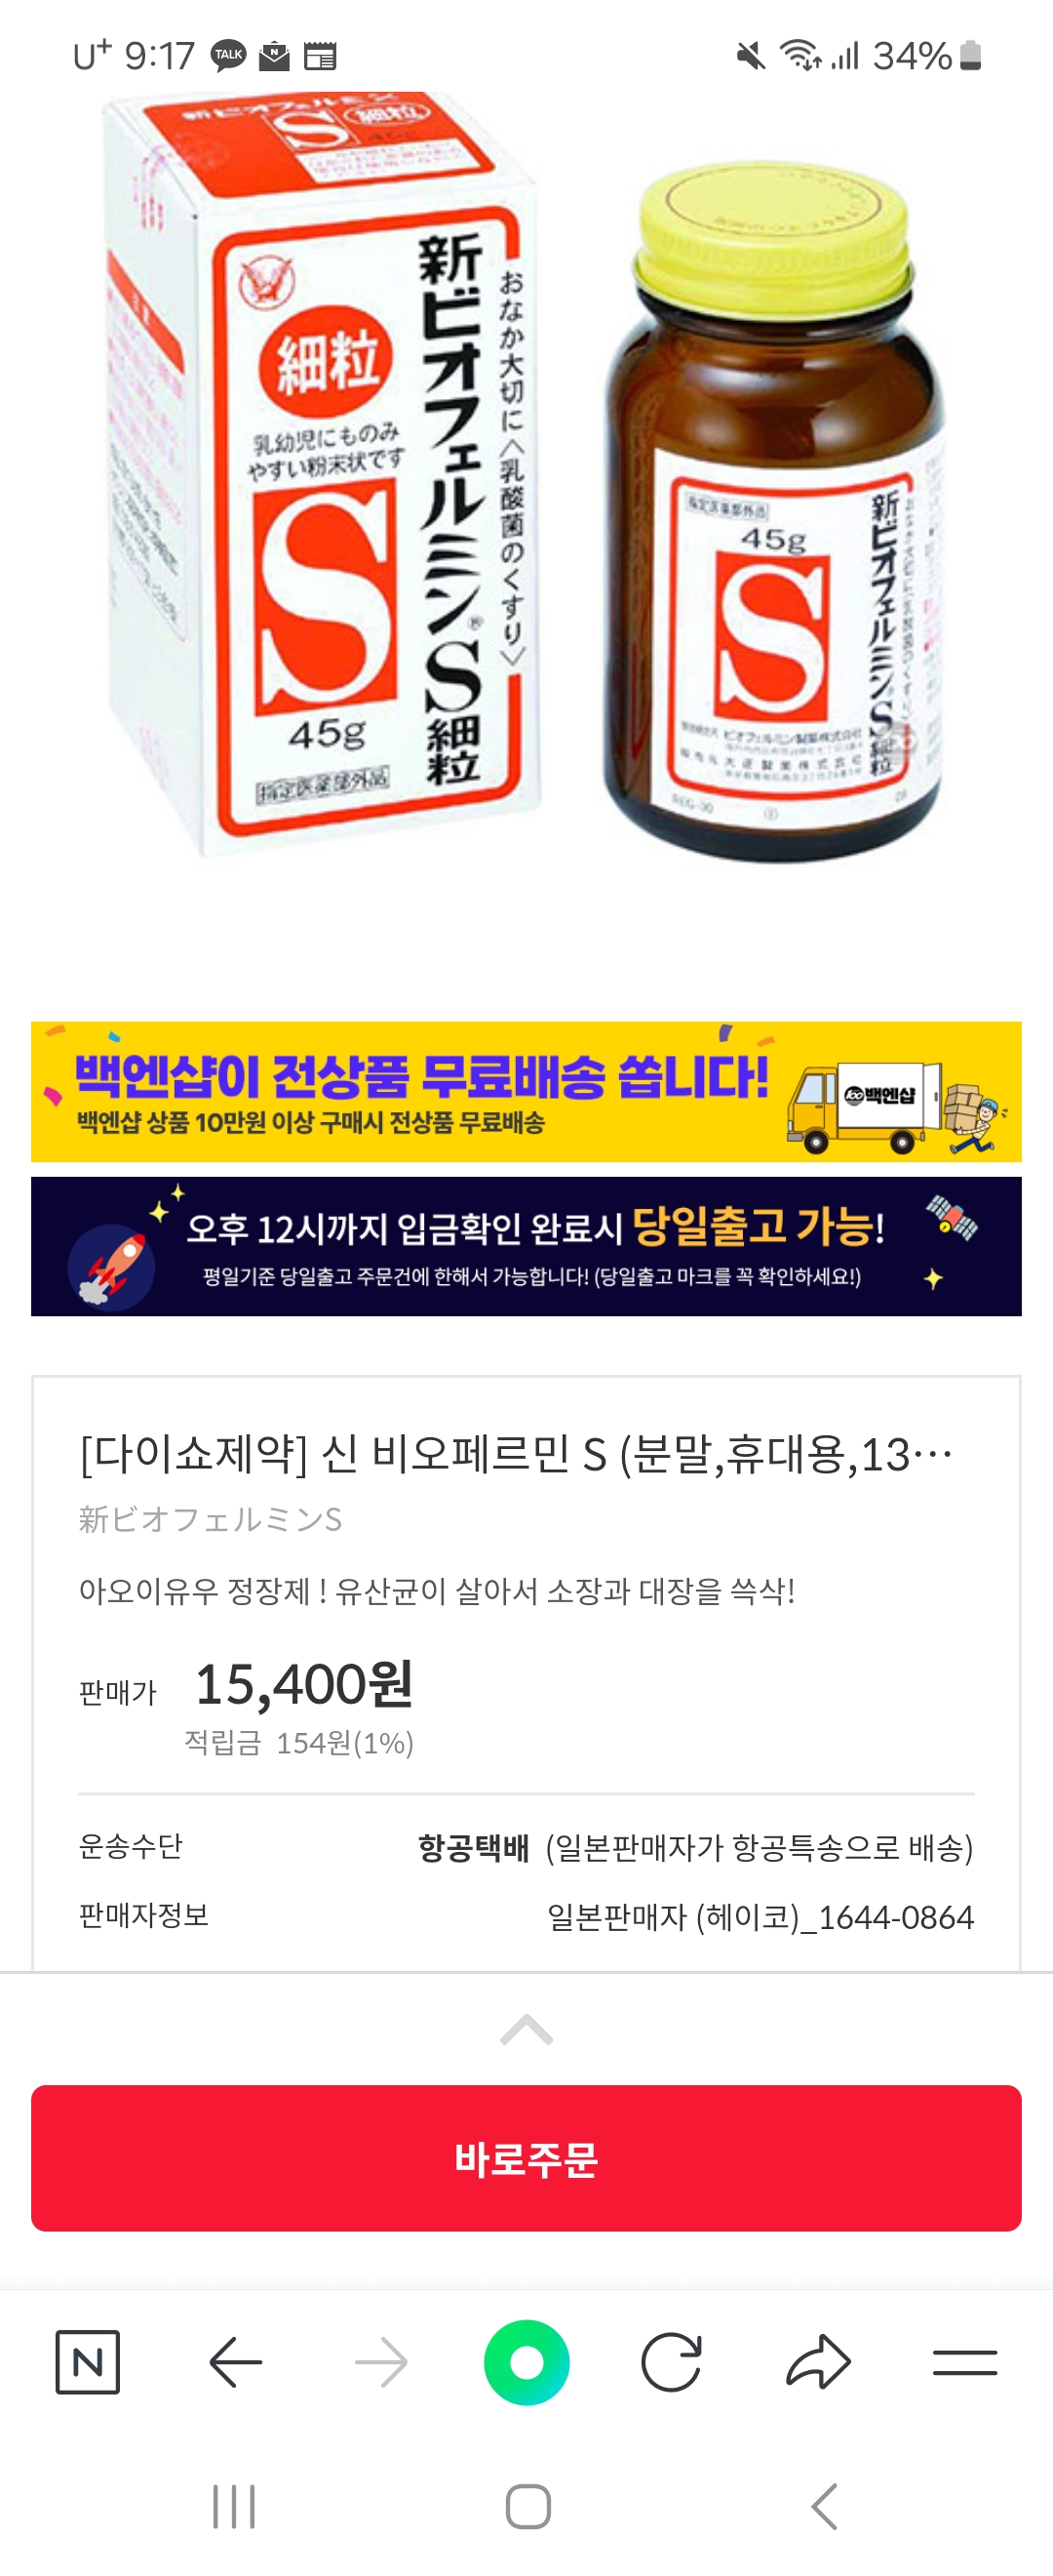Tap the green Naver circle button
The height and width of the screenshot is (2576, 1053).
526,2362
